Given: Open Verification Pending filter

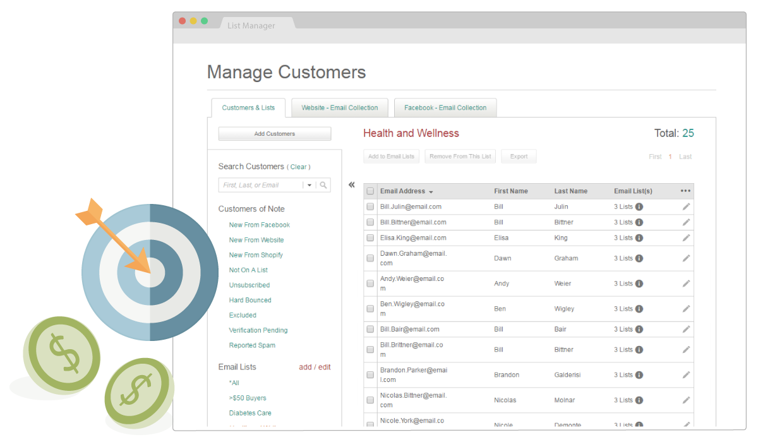Looking at the screenshot, I should pyautogui.click(x=258, y=330).
